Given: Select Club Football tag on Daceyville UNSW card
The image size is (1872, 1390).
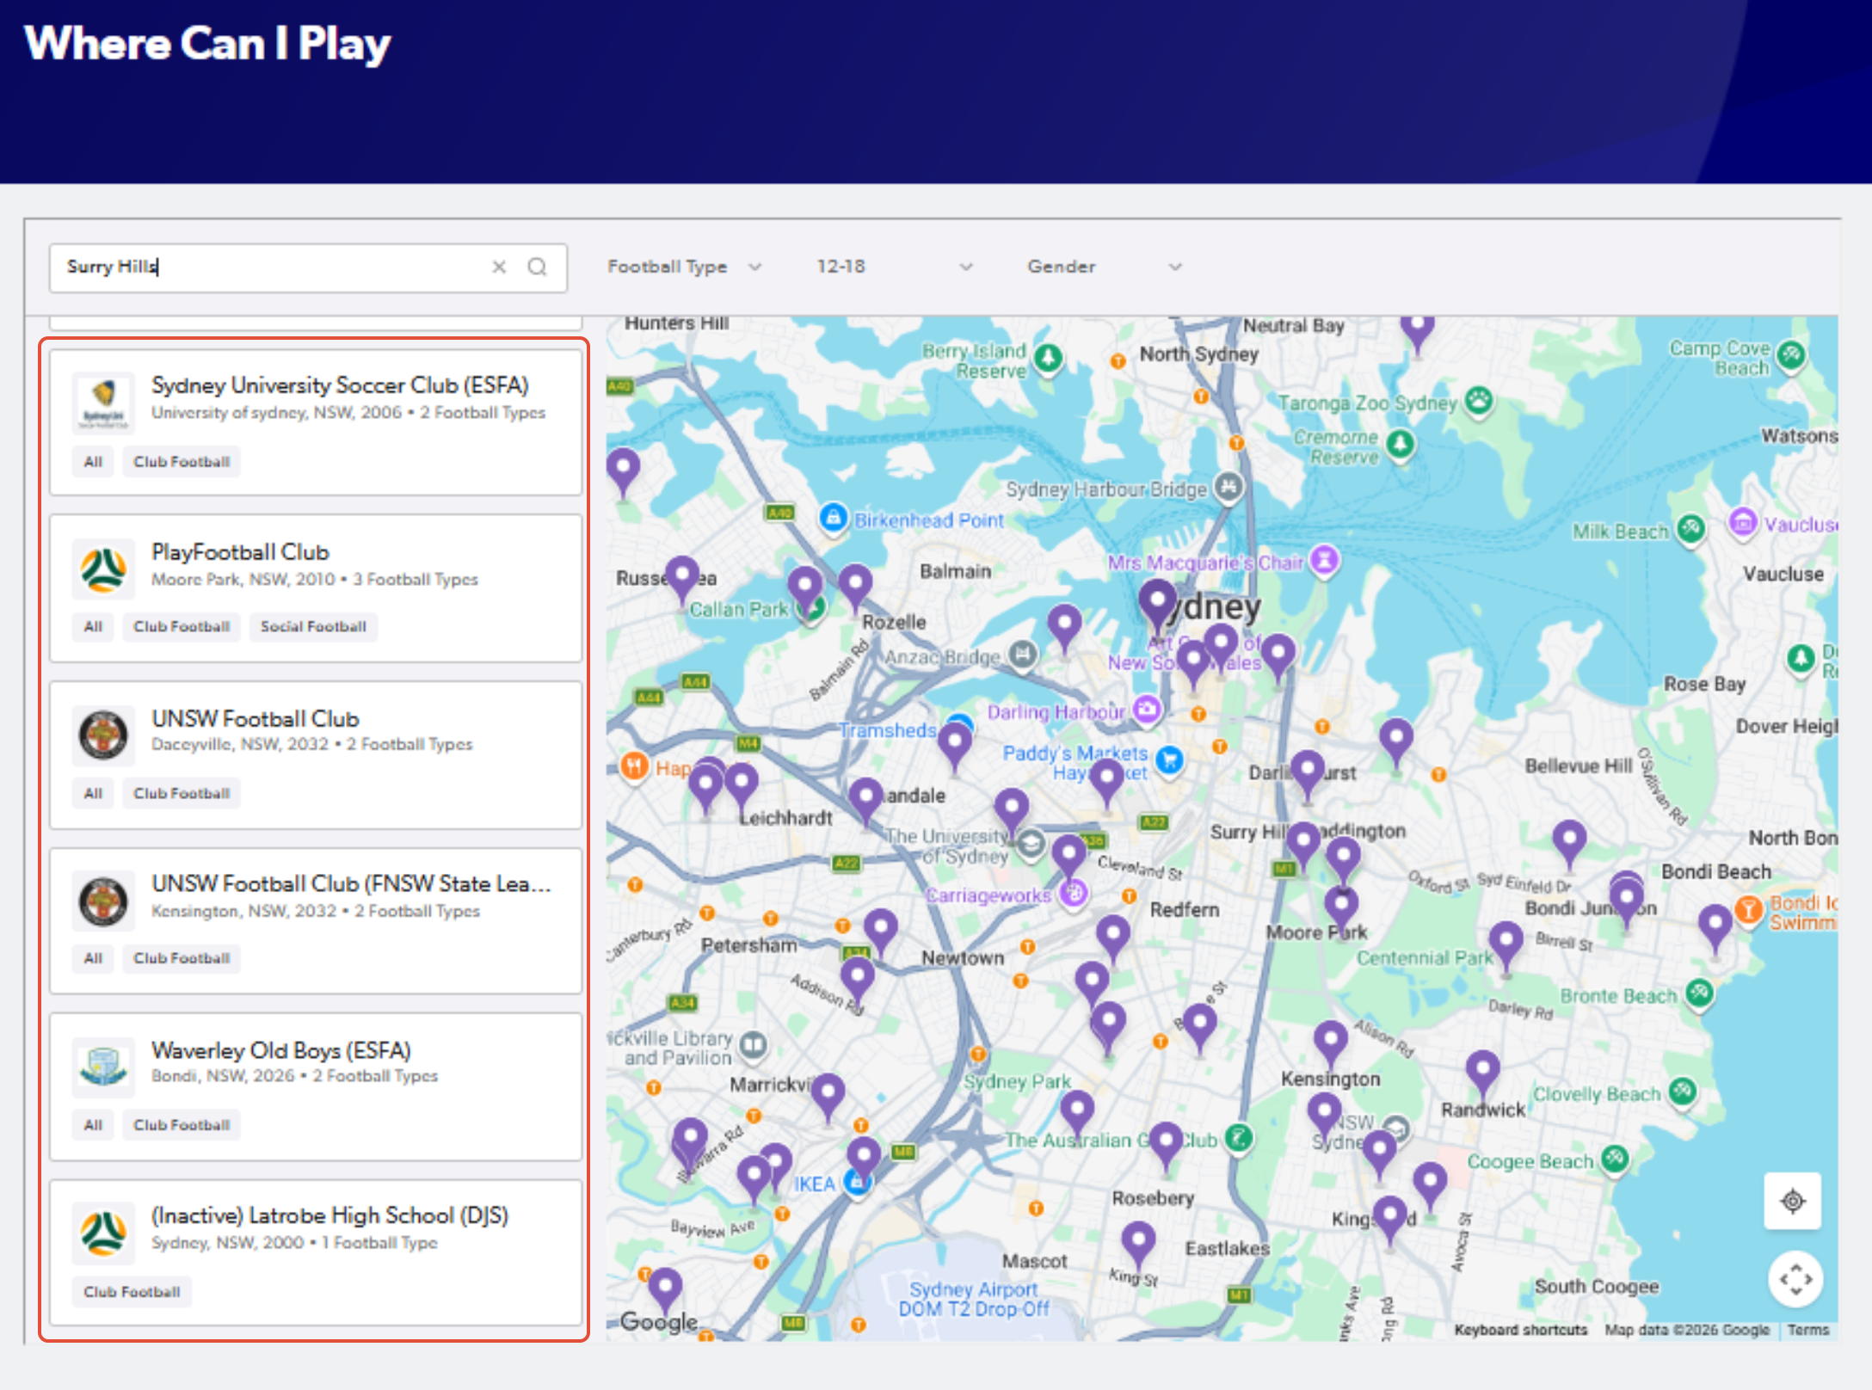Looking at the screenshot, I should coord(182,794).
